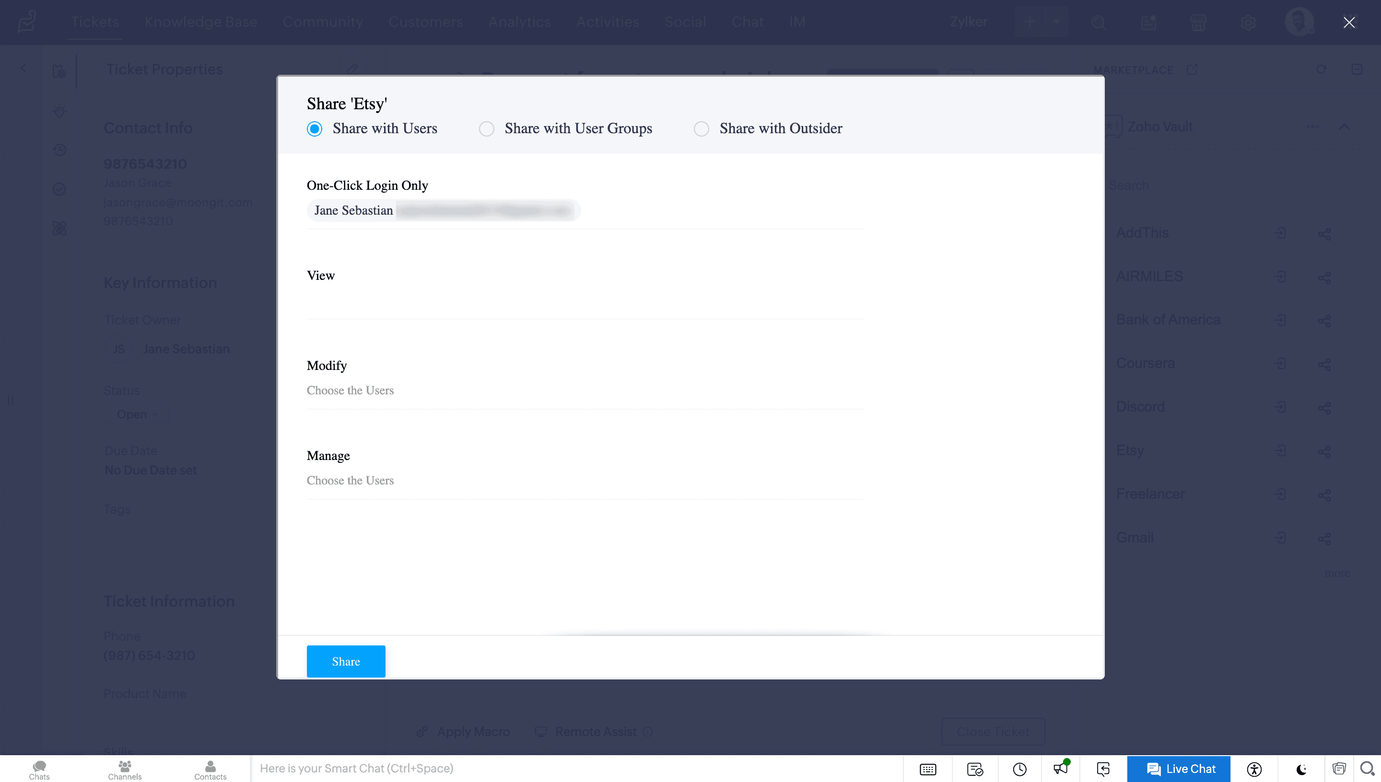Click the login icon for Etsy
This screenshot has height=782, width=1381.
[1280, 450]
